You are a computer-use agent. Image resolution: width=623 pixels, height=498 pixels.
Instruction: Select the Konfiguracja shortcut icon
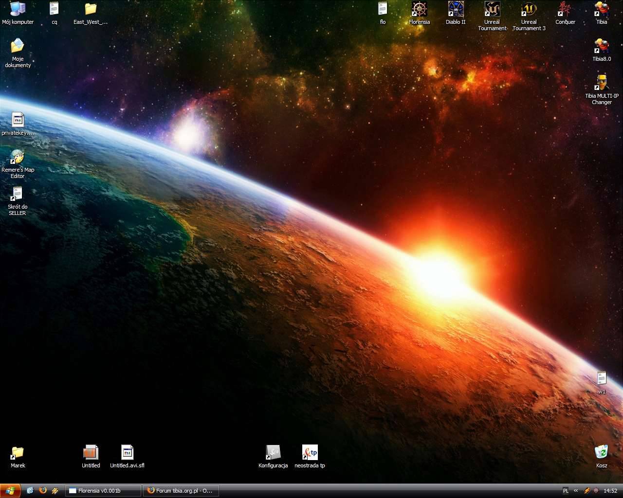[273, 457]
